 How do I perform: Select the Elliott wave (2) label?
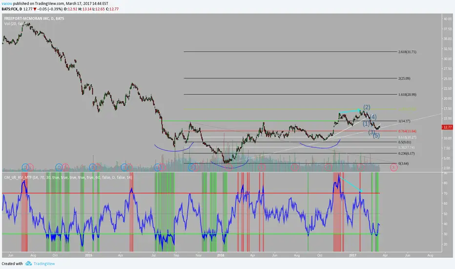click(367, 107)
